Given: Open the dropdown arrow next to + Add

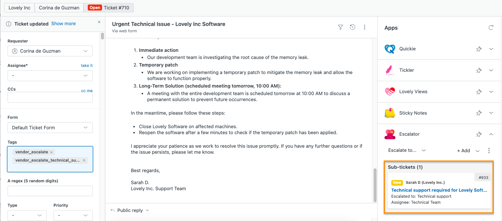Looking at the screenshot, I should tap(478, 151).
